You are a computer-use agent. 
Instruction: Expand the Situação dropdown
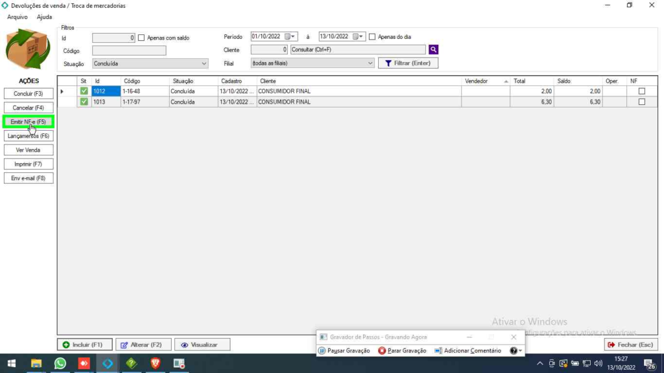pyautogui.click(x=204, y=63)
